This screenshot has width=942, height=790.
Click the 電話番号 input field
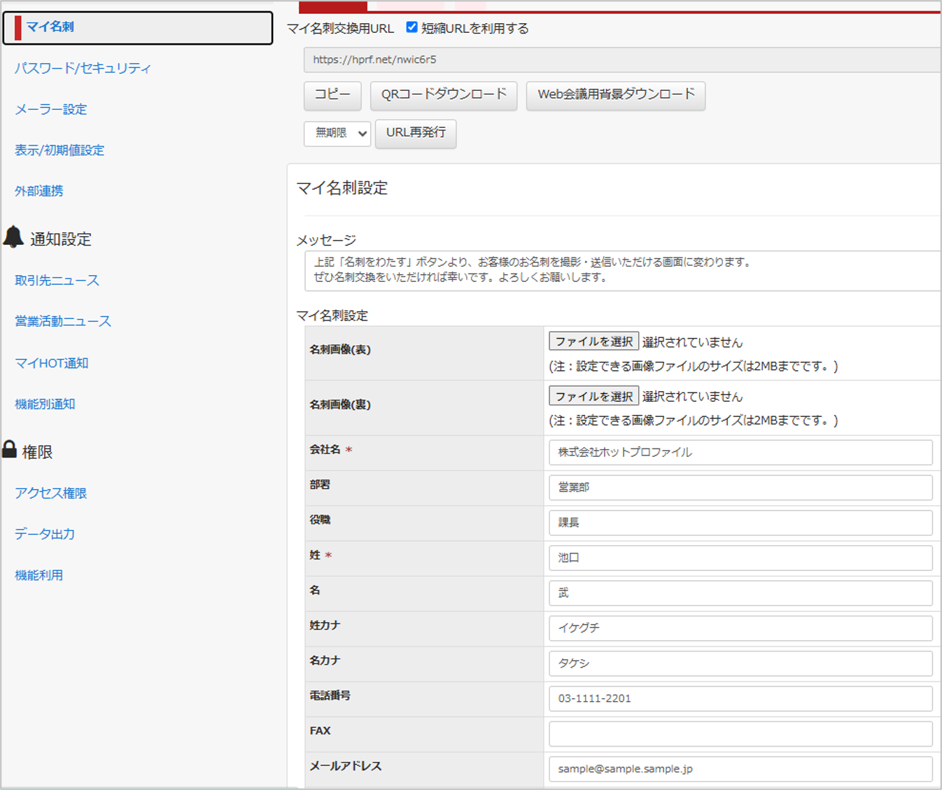740,698
